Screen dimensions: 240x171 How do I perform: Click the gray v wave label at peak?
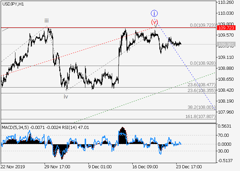click(156, 26)
